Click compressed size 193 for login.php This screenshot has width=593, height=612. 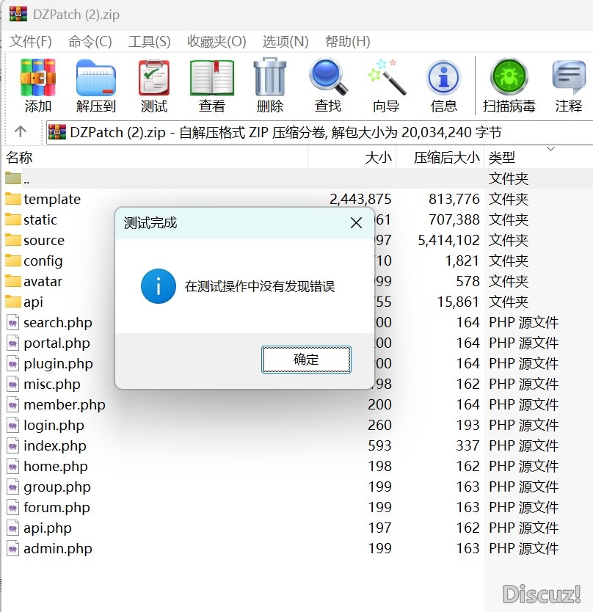pos(468,425)
